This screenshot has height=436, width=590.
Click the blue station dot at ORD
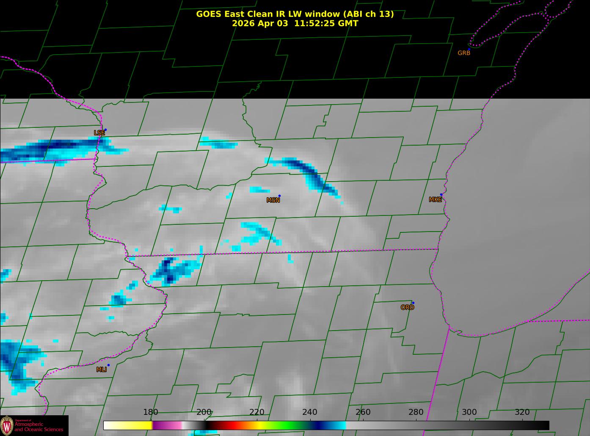click(x=413, y=303)
